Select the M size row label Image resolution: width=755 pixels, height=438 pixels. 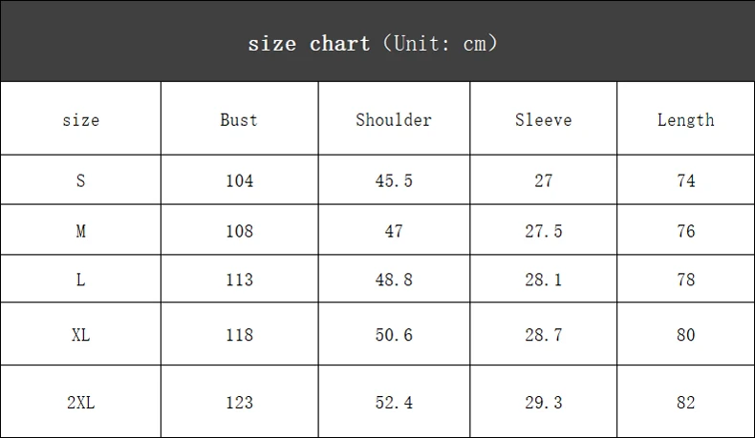point(80,231)
